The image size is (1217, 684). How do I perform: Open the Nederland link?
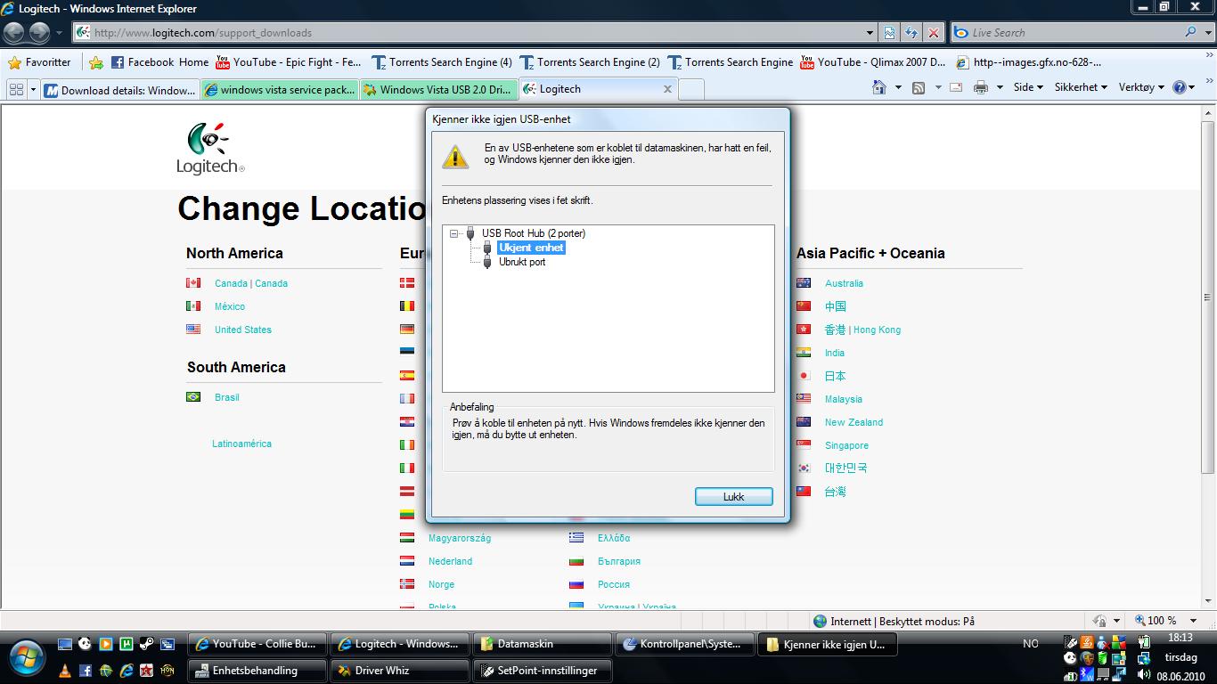[x=450, y=561]
